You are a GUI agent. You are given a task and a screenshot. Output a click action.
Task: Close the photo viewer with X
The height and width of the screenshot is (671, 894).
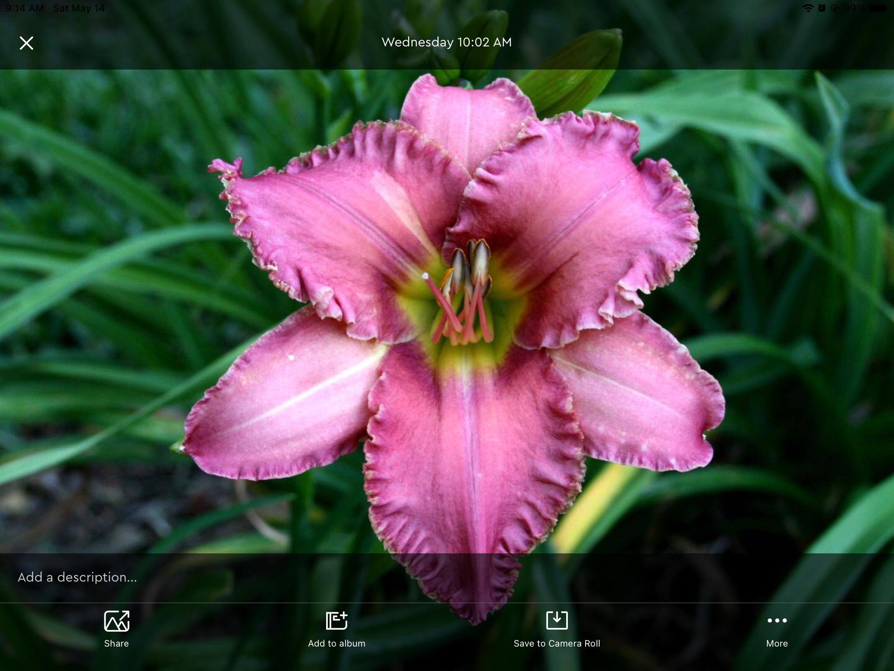tap(26, 43)
